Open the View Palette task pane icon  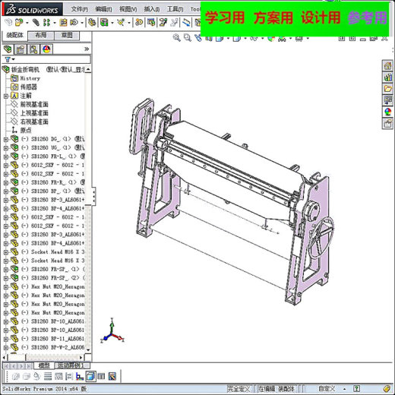coord(387,100)
